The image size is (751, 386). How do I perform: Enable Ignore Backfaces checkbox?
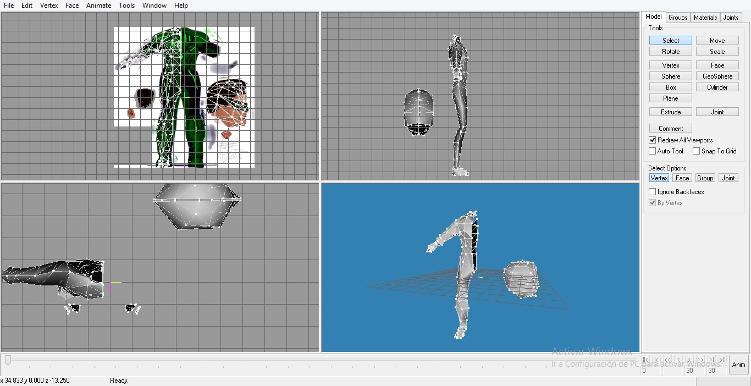[x=653, y=192]
